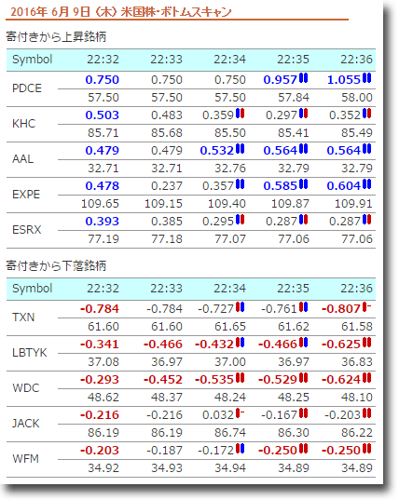Click the candle icon beside TXN -0.727
This screenshot has height=500, width=399.
pyautogui.click(x=240, y=307)
